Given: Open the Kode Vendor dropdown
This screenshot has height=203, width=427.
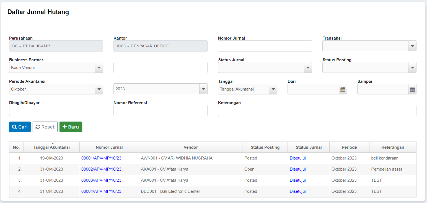Looking at the screenshot, I should 99,68.
